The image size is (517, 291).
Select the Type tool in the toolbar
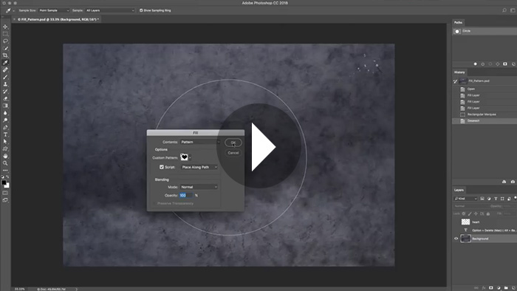5,134
